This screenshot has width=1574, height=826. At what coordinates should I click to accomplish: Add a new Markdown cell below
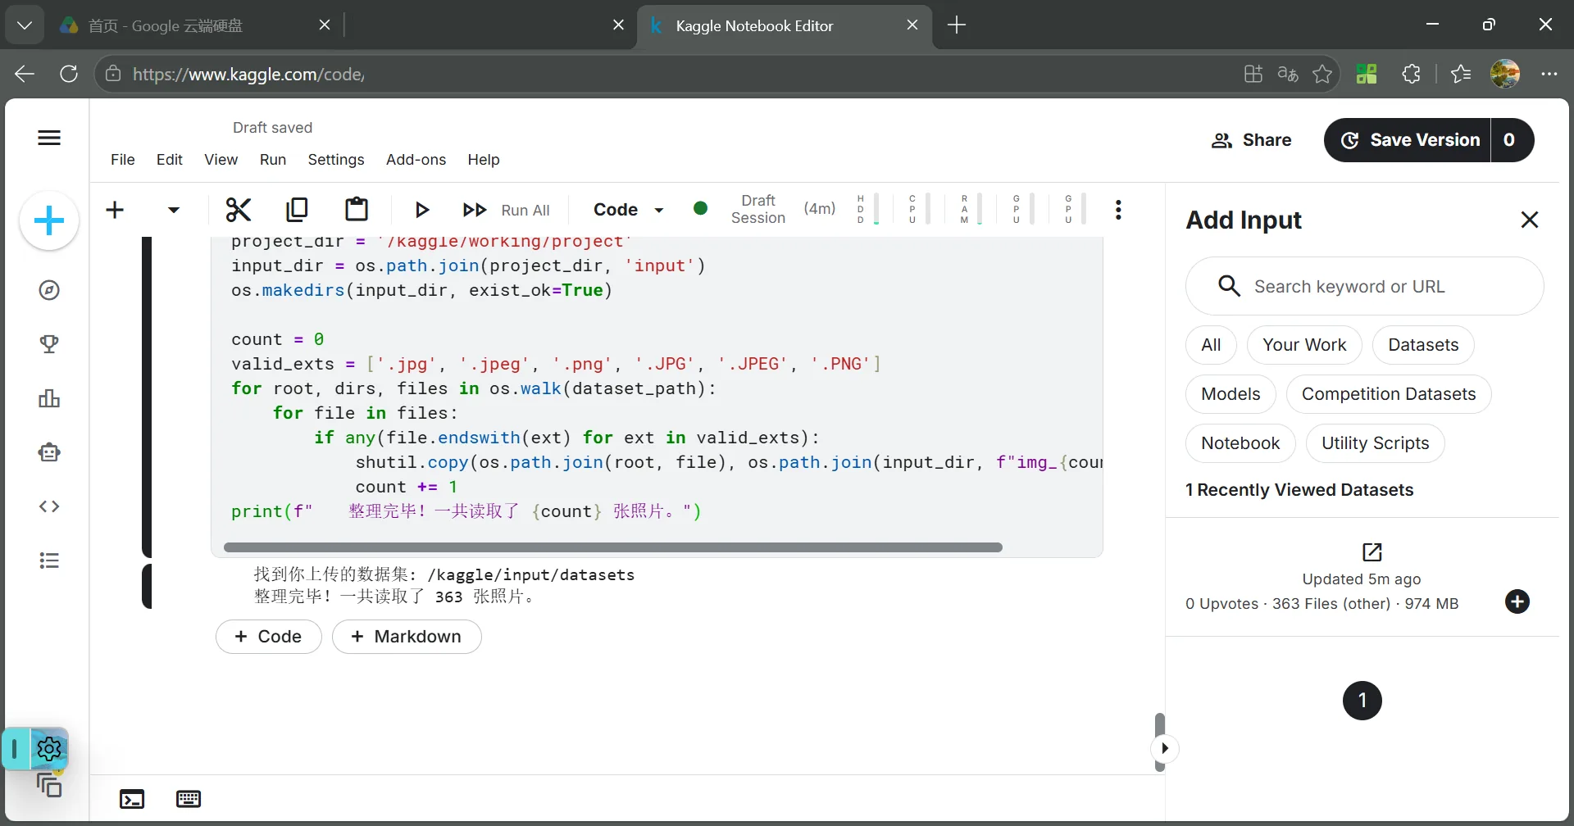tap(407, 637)
